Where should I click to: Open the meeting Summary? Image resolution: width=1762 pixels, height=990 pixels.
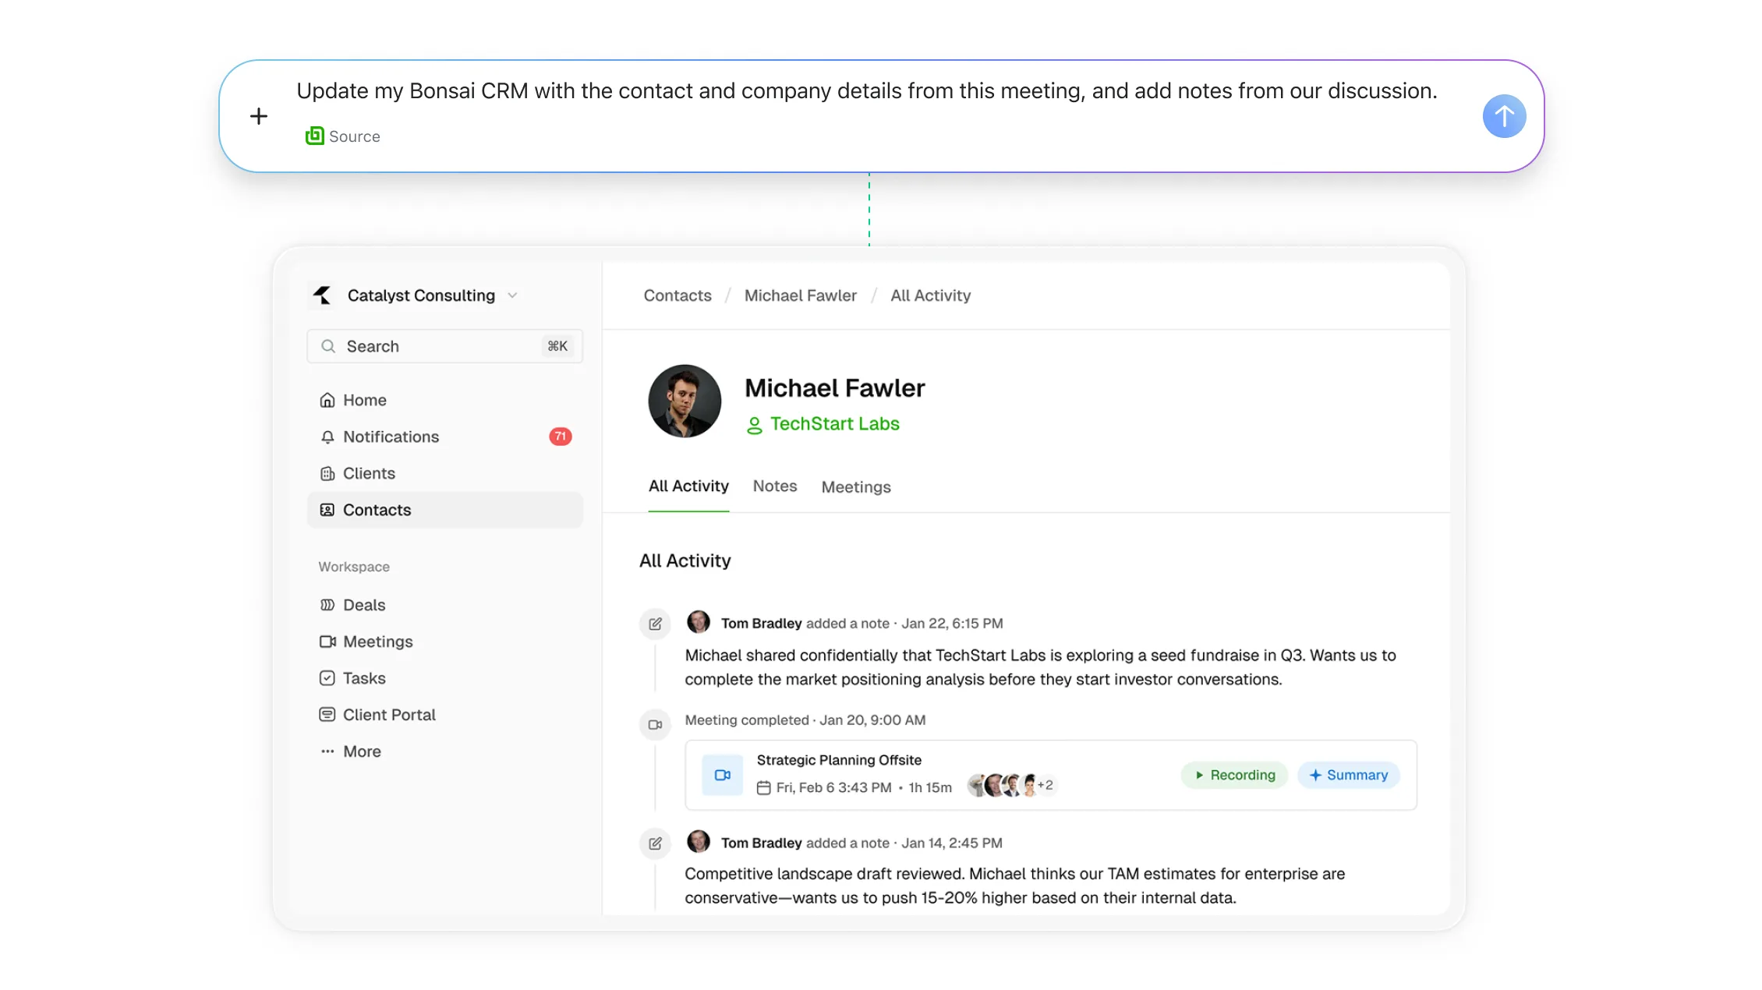coord(1349,775)
